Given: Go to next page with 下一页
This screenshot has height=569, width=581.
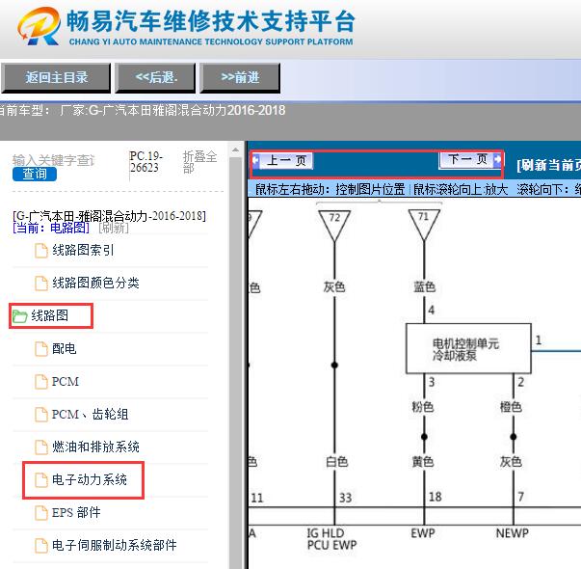Looking at the screenshot, I should 467,159.
